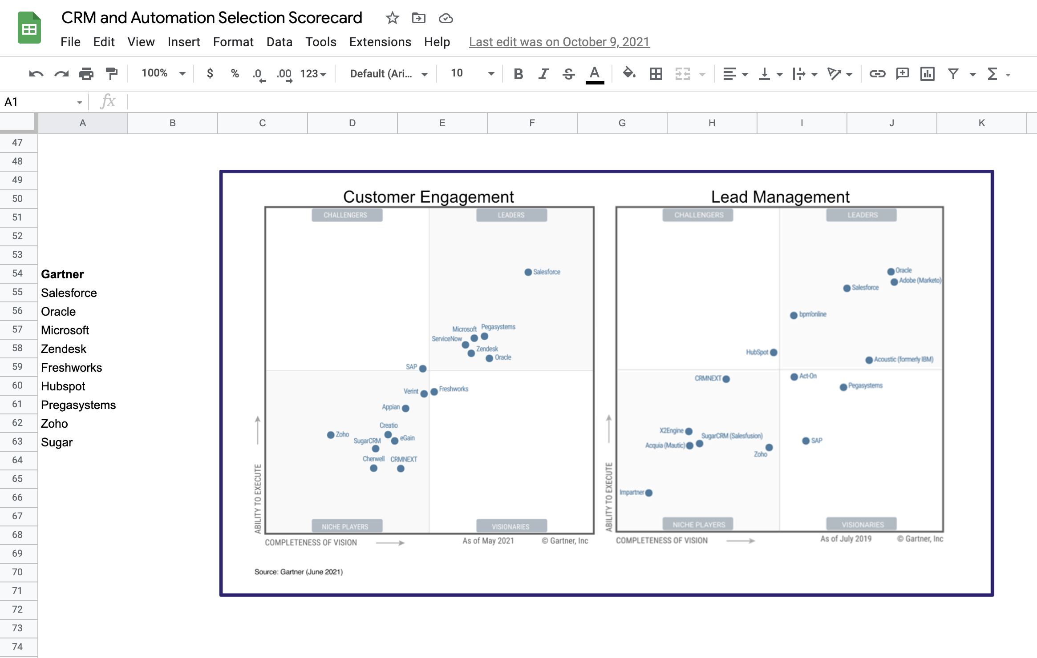Screen dimensions: 1037x658
Task: Open the Data menu
Action: tap(280, 42)
